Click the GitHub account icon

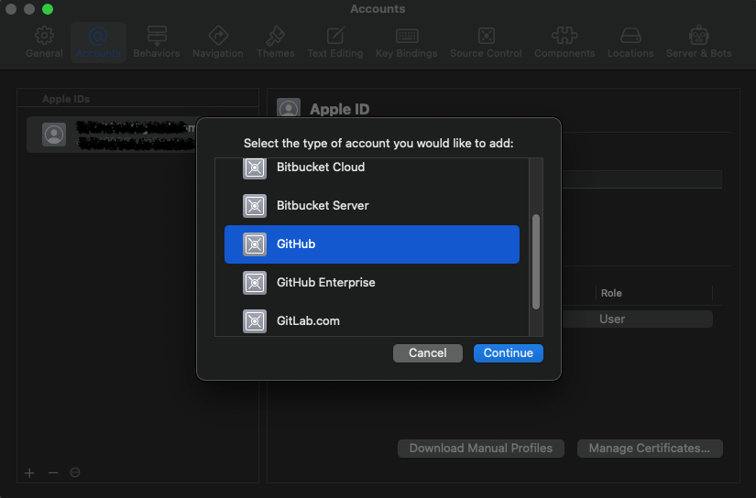pyautogui.click(x=255, y=244)
